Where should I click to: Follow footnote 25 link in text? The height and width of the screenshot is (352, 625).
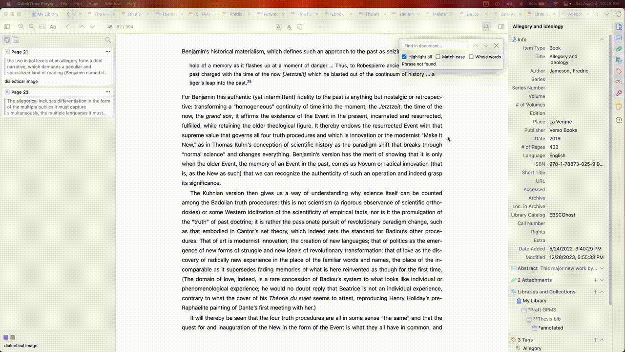[x=249, y=82]
